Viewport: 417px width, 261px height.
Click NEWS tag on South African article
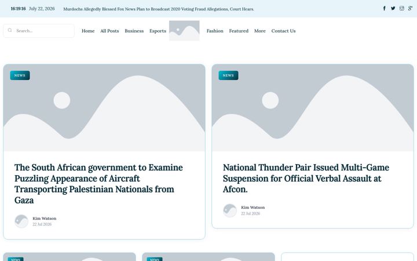coord(20,75)
